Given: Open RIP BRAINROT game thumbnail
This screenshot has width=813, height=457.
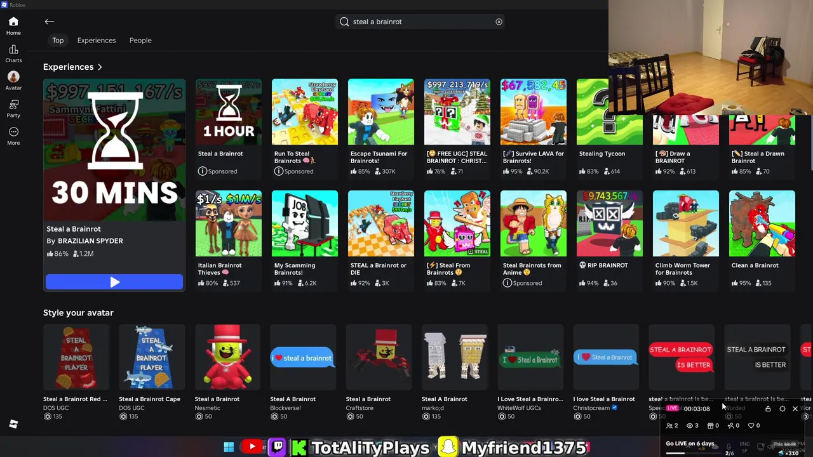Looking at the screenshot, I should 610,223.
